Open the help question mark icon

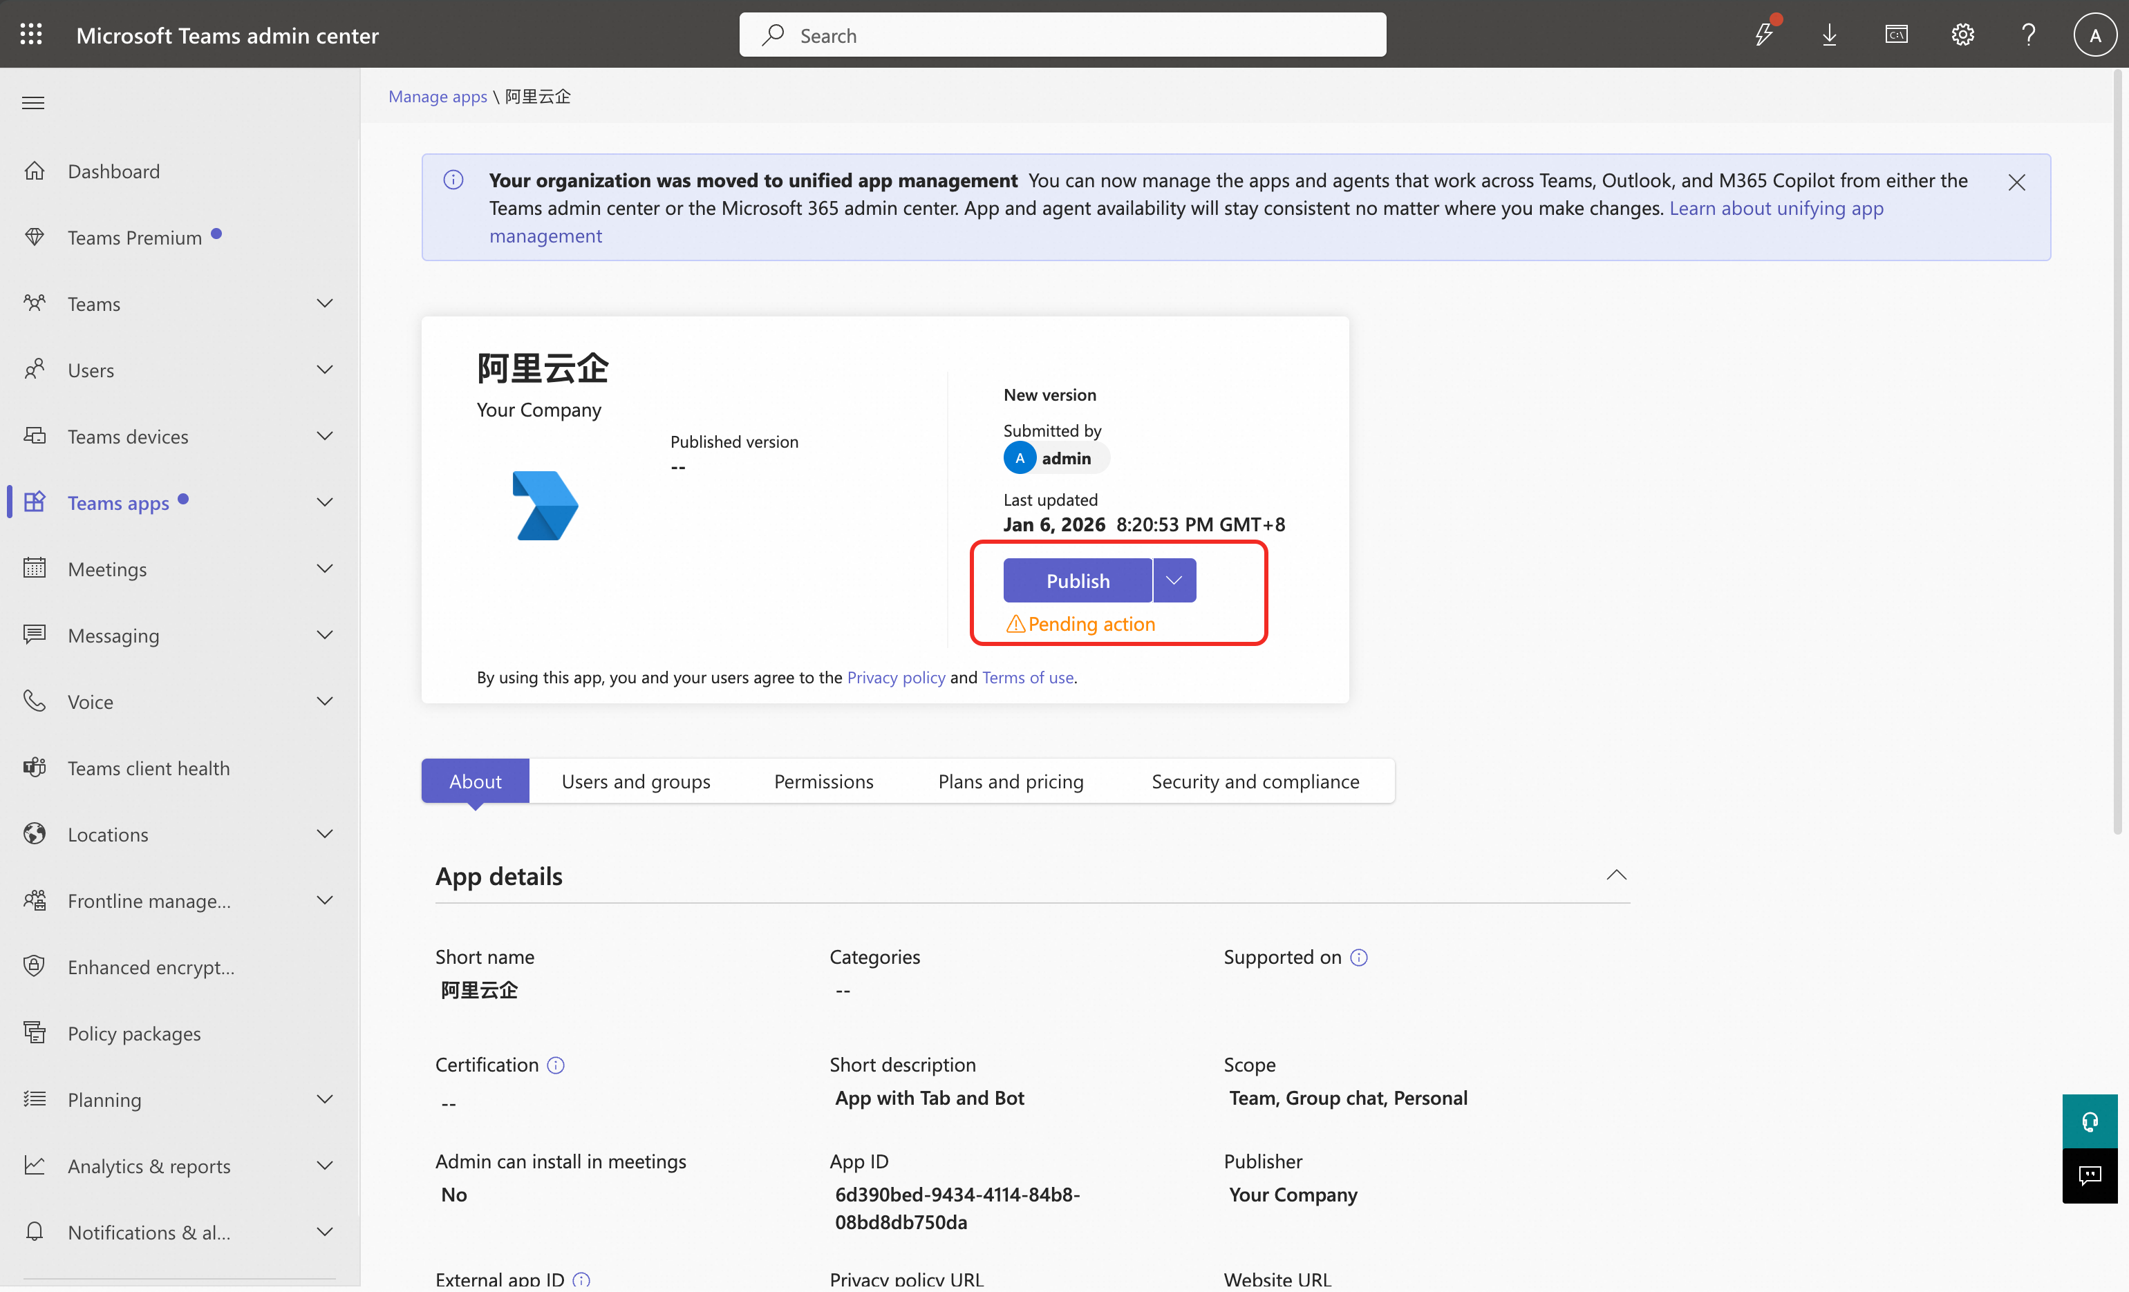(2028, 35)
